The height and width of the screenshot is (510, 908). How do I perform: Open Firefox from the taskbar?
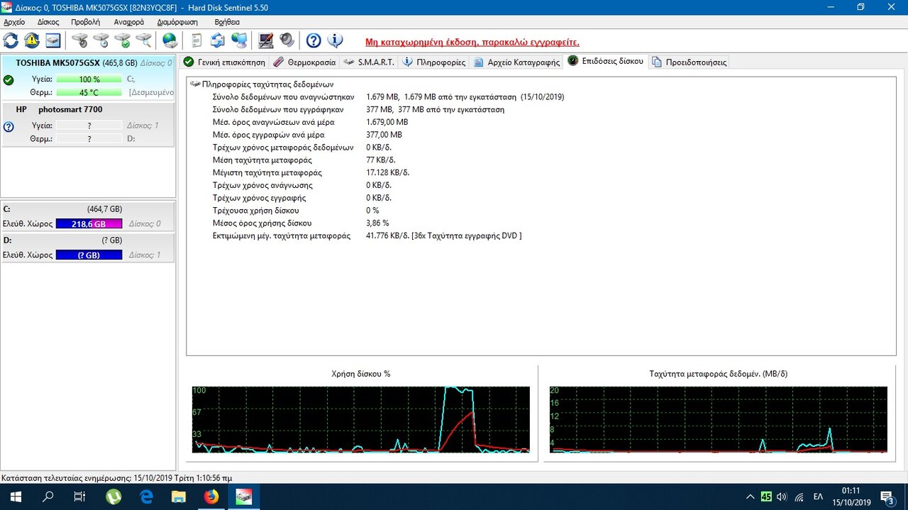211,497
